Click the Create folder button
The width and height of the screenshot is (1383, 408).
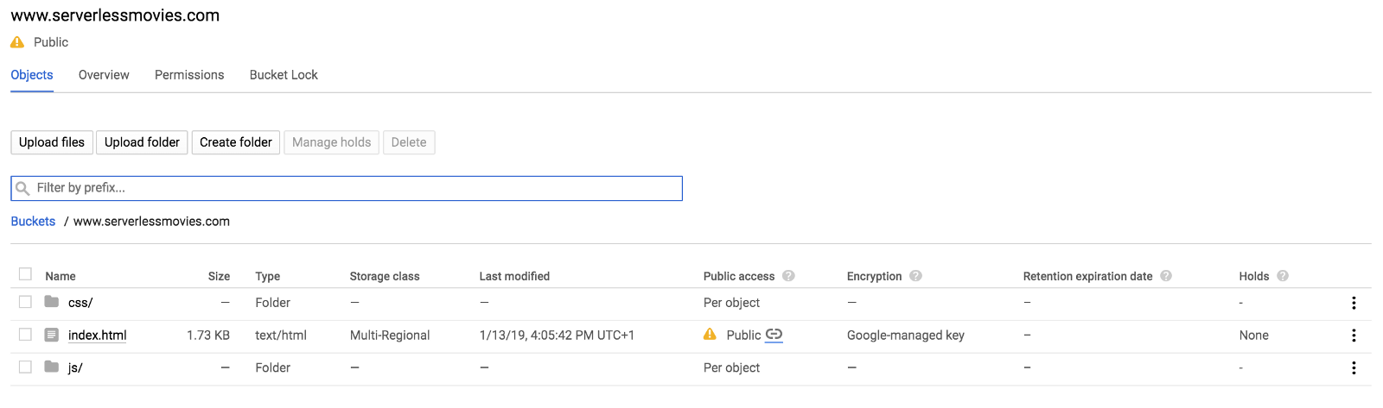pyautogui.click(x=236, y=142)
